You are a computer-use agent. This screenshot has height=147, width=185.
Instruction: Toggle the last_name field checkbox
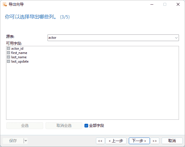[x=8, y=57]
